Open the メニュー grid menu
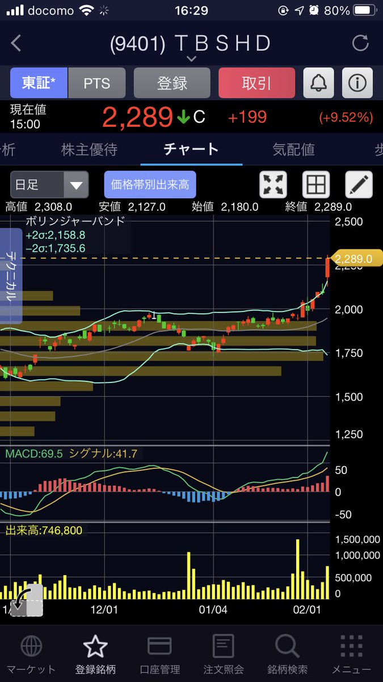The width and height of the screenshot is (383, 682). click(351, 655)
